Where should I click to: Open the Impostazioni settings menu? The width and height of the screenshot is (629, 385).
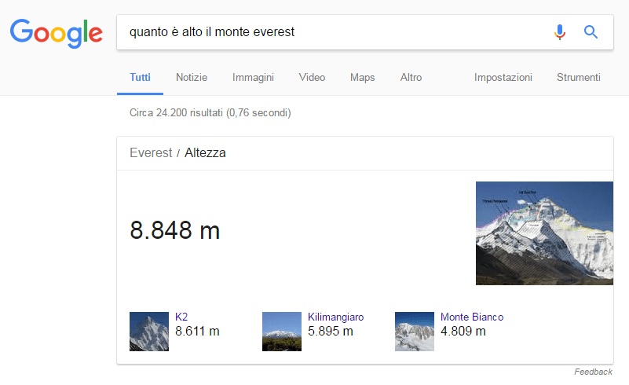(503, 78)
